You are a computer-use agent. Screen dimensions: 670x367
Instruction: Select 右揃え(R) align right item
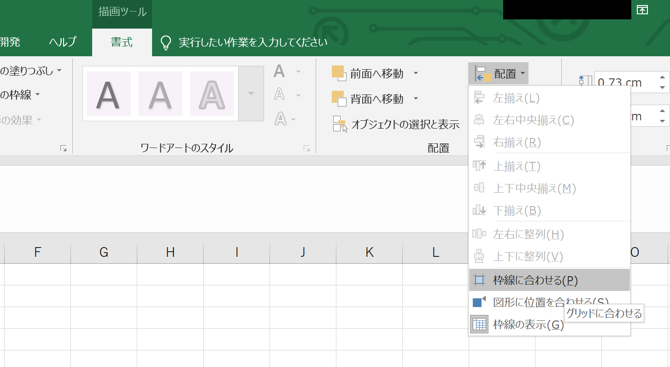[x=549, y=142]
